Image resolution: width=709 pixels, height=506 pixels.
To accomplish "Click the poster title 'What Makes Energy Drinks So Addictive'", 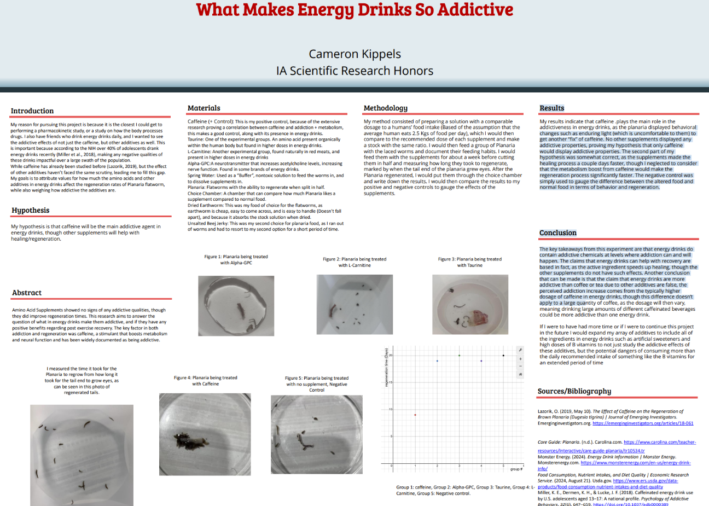I will (354, 10).
